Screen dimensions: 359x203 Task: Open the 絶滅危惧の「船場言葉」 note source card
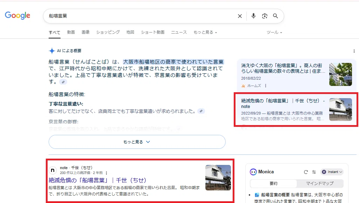296,110
